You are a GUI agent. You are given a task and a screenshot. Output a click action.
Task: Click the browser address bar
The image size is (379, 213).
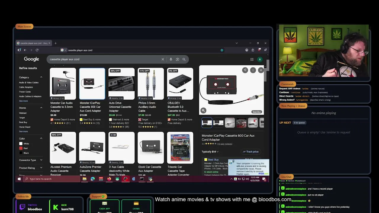tap(142, 50)
